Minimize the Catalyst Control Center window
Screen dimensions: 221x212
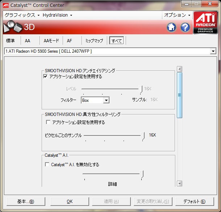point(187,4)
